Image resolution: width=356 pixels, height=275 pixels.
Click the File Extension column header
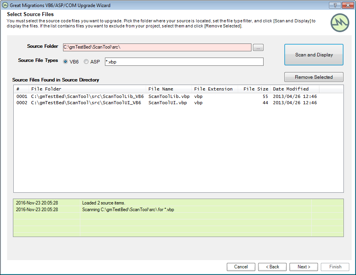215,89
